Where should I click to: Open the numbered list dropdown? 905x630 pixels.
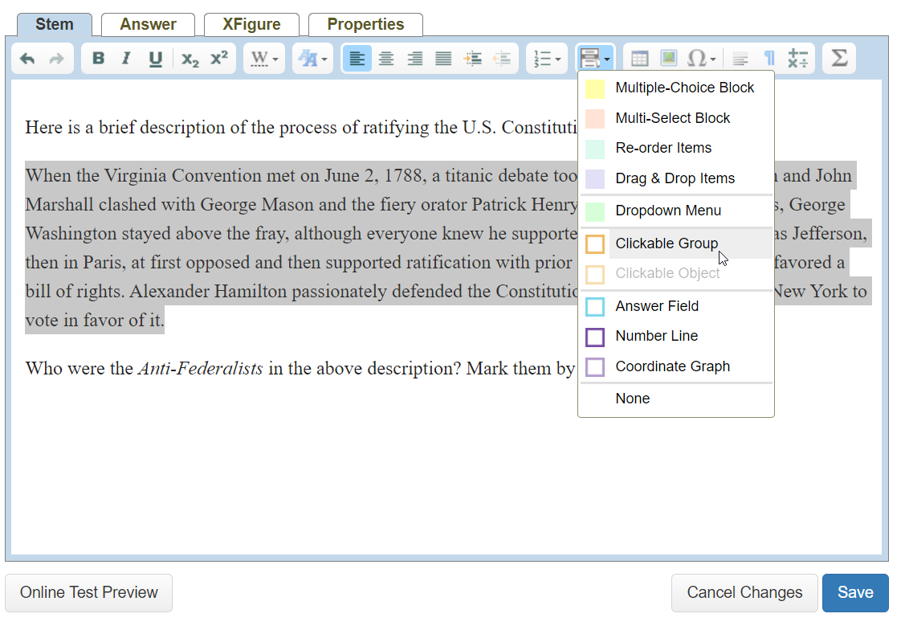(547, 59)
